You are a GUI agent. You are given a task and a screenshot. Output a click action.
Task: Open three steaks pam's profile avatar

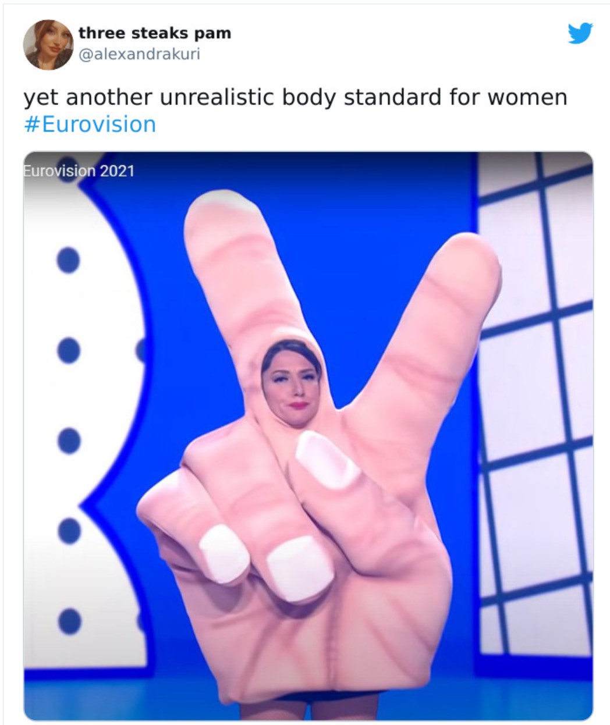tap(48, 45)
